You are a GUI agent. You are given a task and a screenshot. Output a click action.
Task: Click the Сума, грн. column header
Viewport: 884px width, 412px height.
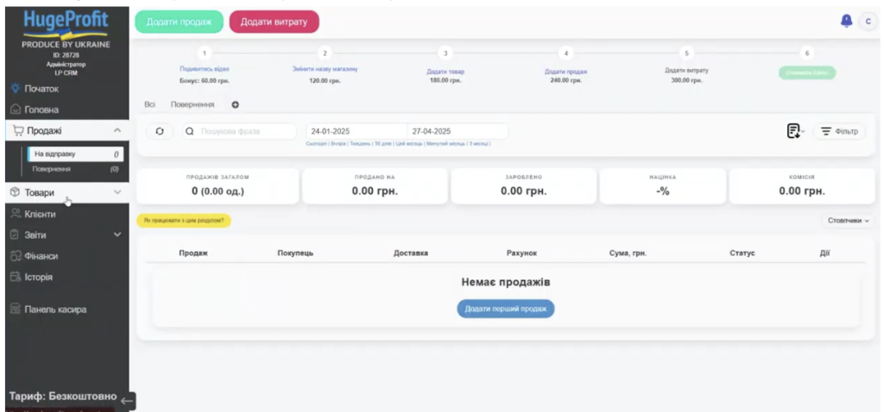[628, 253]
